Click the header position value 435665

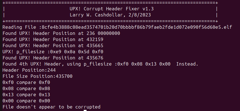(x=95, y=45)
